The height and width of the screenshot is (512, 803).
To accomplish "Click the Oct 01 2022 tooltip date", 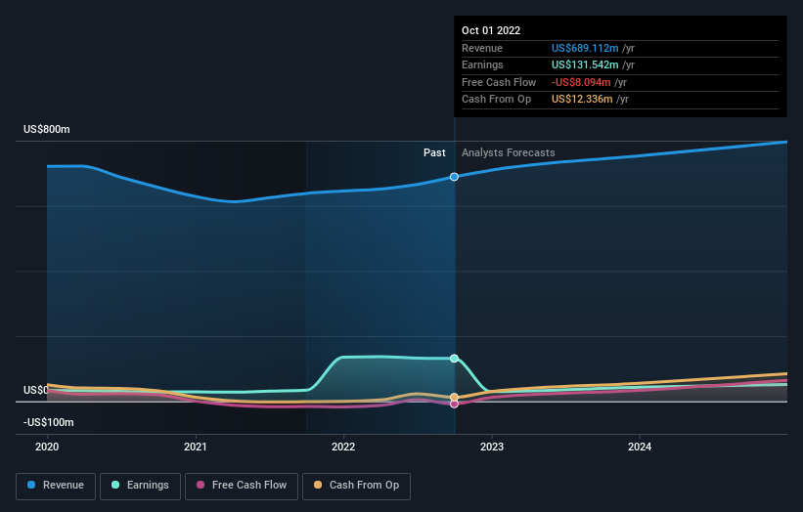I will coord(491,30).
